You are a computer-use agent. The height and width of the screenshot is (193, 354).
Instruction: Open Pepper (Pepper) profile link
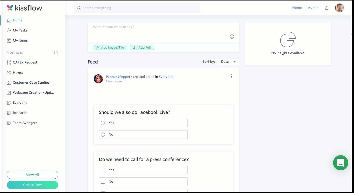tap(119, 77)
